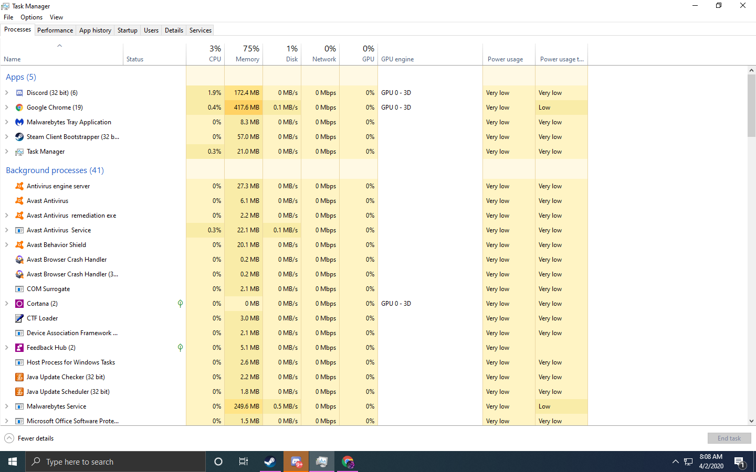
Task: Switch to Discord from the taskbar
Action: pyautogui.click(x=296, y=462)
